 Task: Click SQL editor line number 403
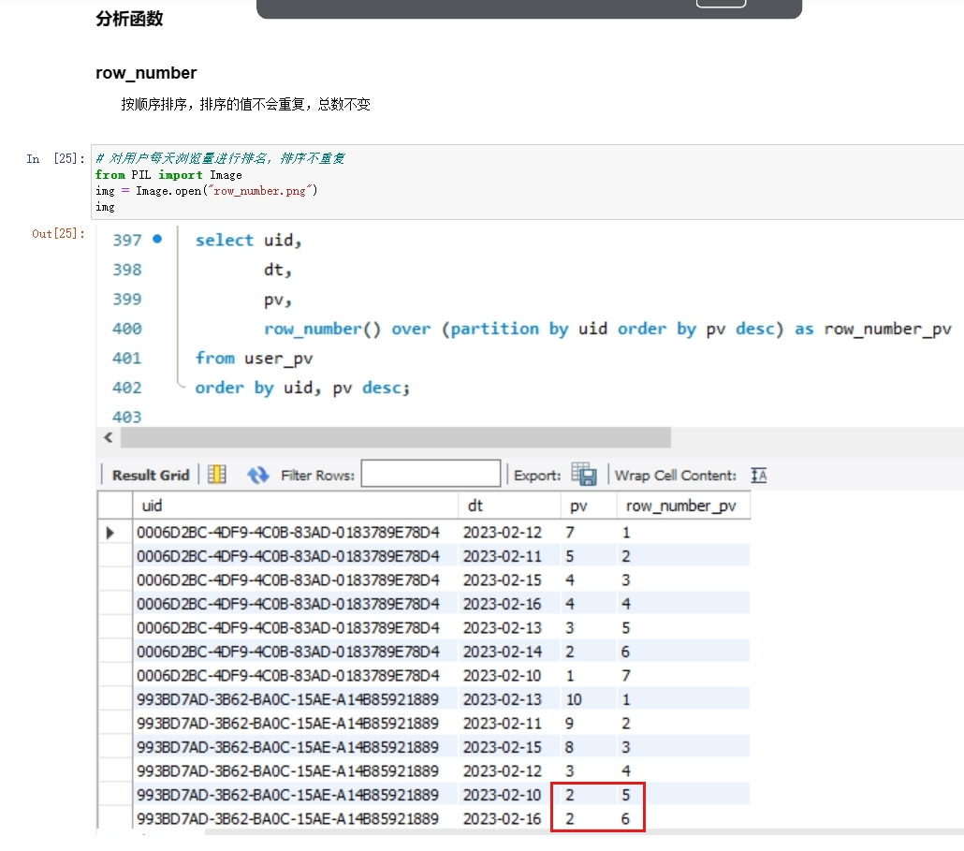click(126, 417)
